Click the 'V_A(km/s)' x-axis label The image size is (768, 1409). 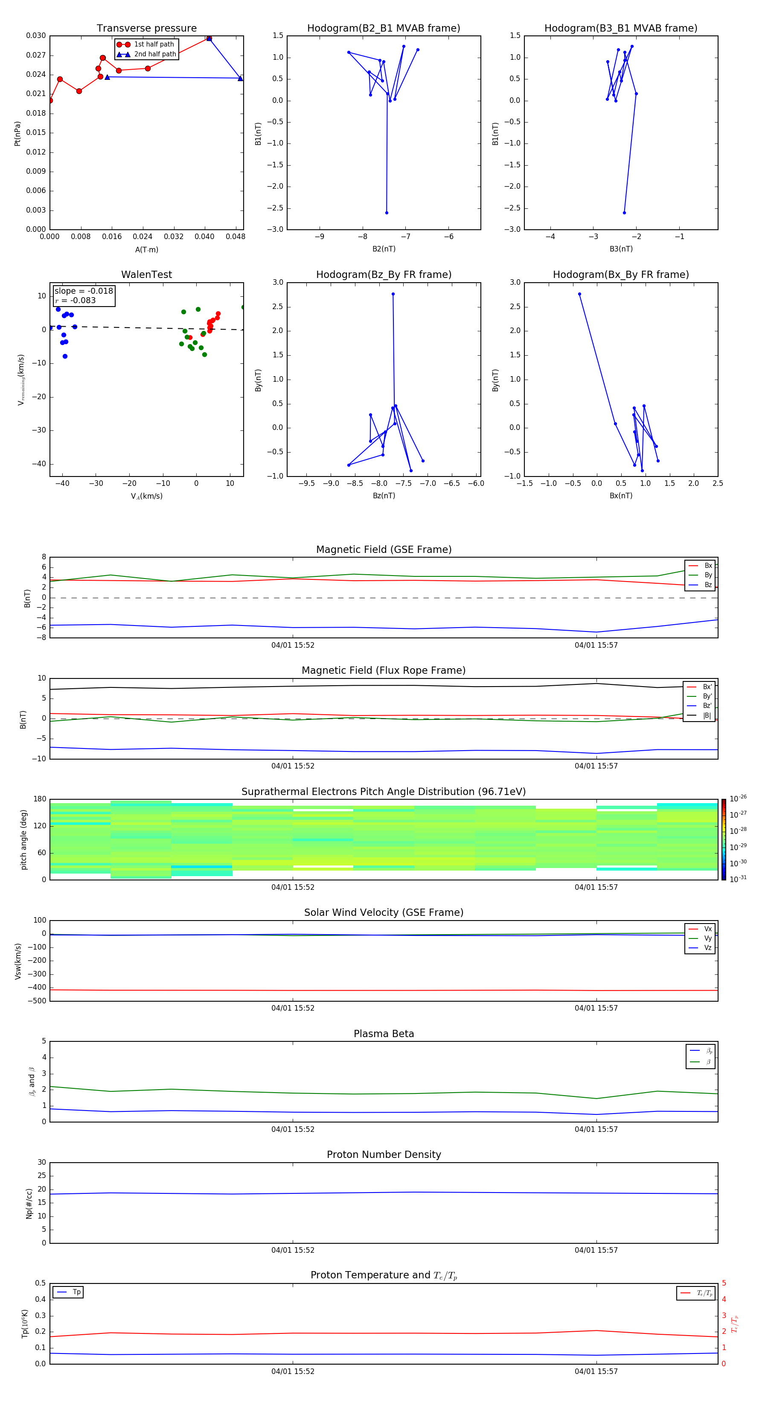146,496
